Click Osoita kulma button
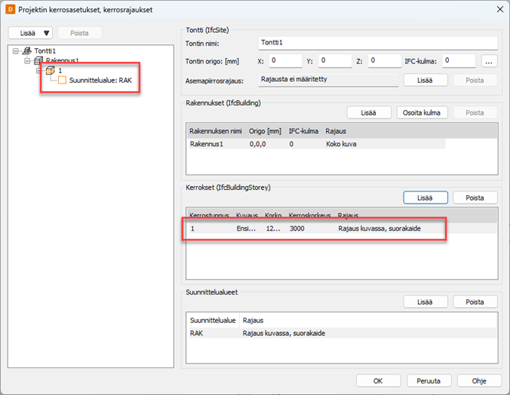The height and width of the screenshot is (395, 510). pos(421,113)
